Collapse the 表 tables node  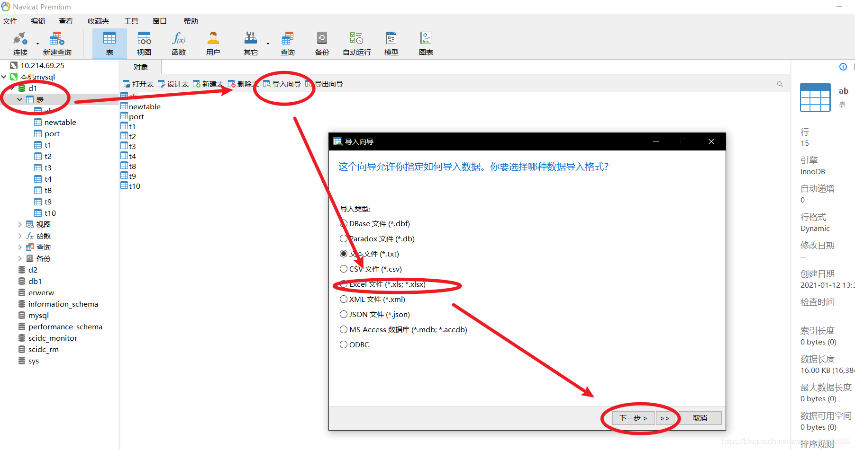(20, 99)
